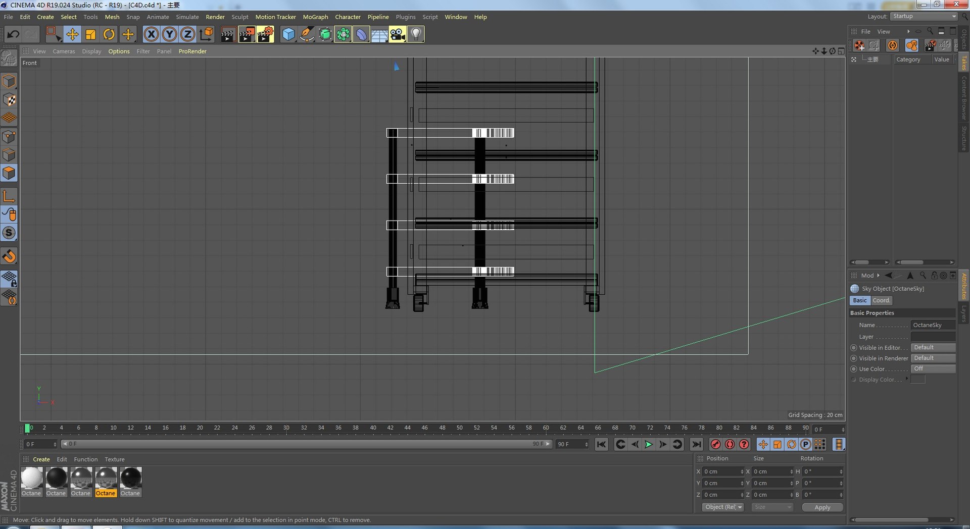Open the Light object icon
970x529 pixels.
coord(416,34)
